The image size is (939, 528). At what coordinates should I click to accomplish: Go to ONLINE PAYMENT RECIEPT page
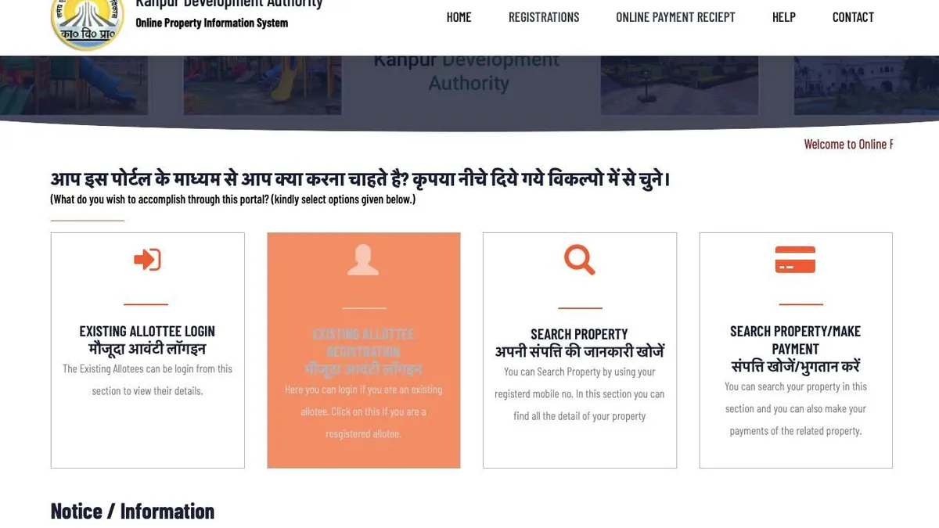pyautogui.click(x=675, y=17)
